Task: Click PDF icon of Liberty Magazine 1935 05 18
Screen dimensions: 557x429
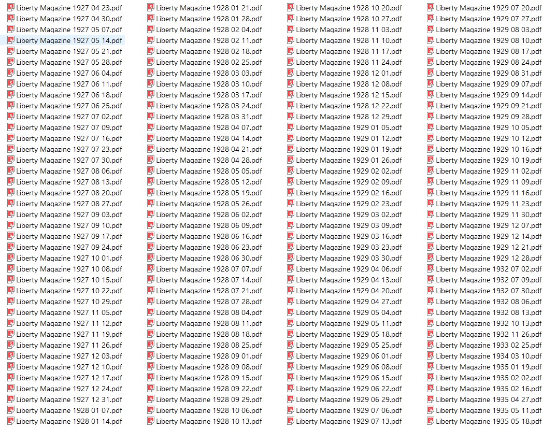Action: coord(431,421)
